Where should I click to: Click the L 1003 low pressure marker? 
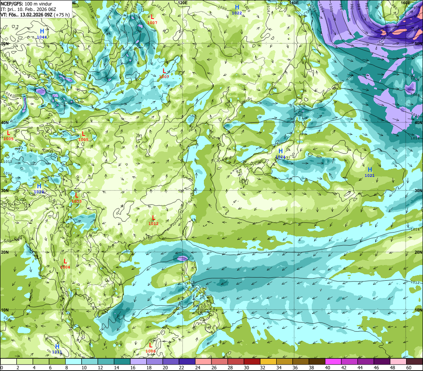(x=77, y=198)
